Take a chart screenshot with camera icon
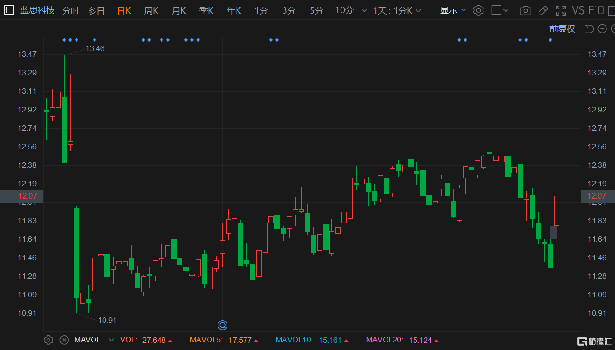 tap(525, 10)
